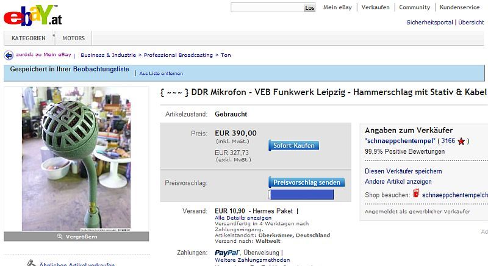Image resolution: width=488 pixels, height=266 pixels.
Task: Expand Weitere Zahlungsmethoden link
Action: pos(253,260)
